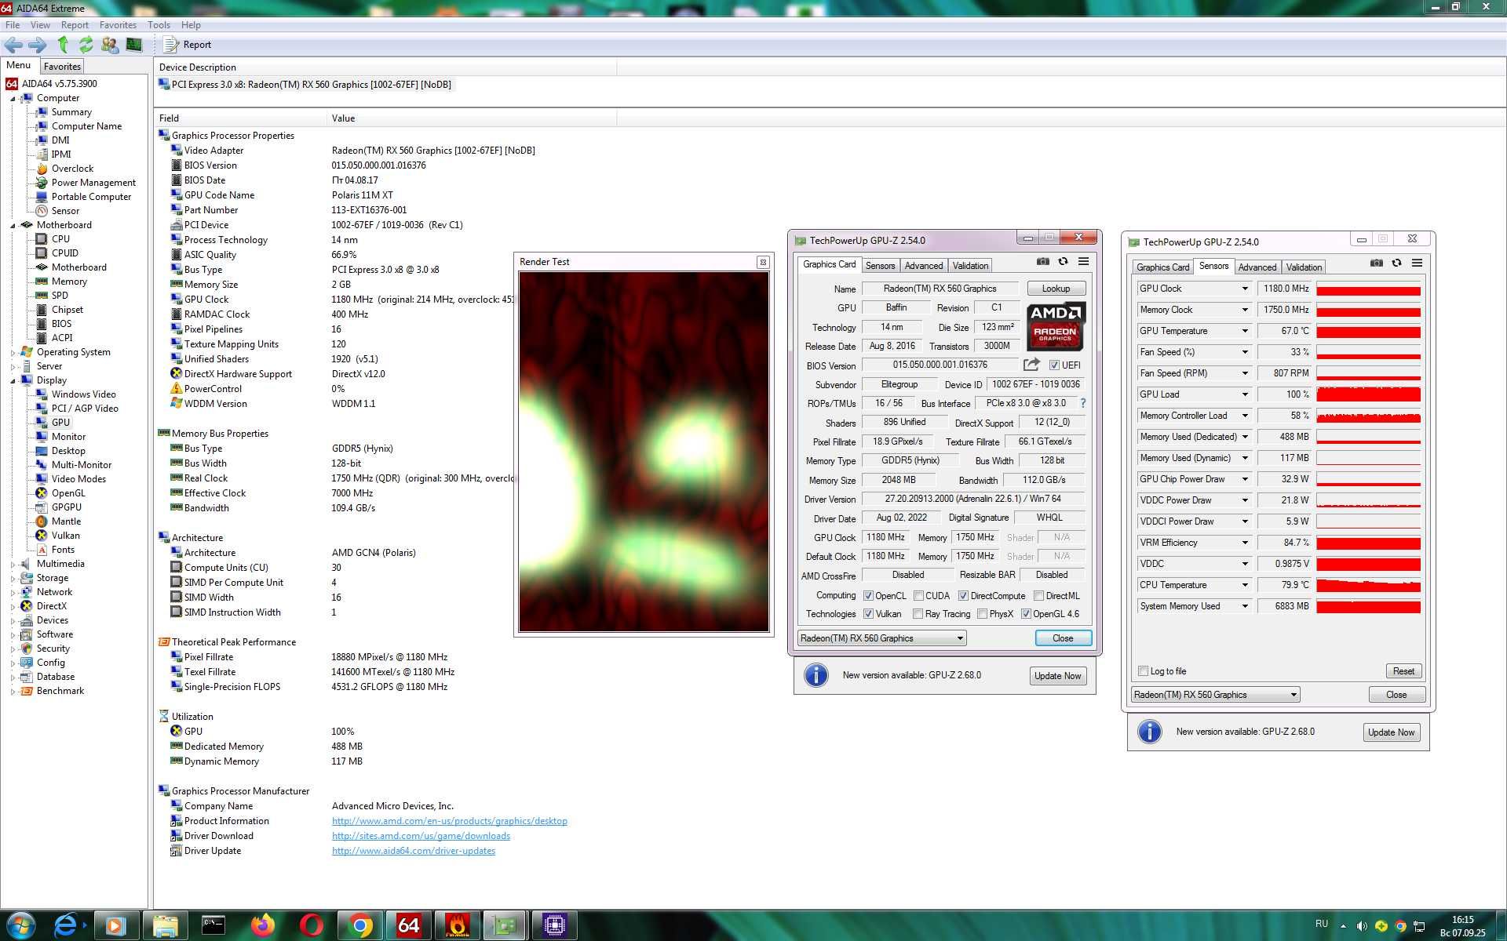Click the CPU Temperature sensor graph
The width and height of the screenshot is (1507, 941).
point(1368,585)
